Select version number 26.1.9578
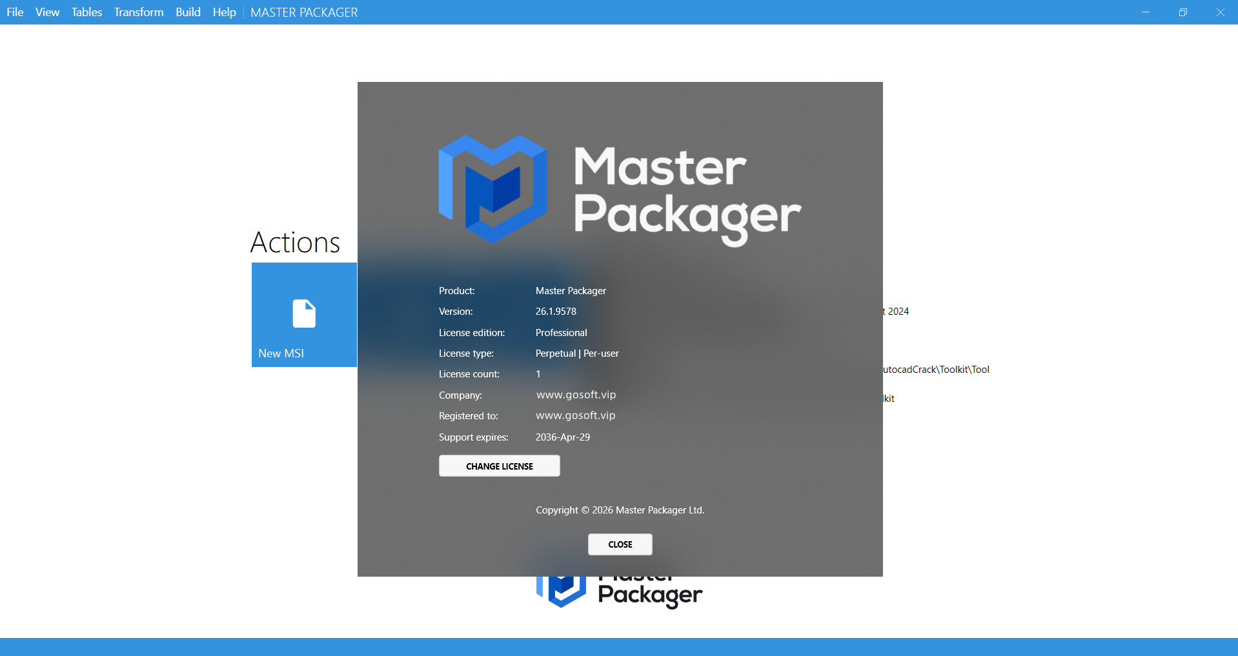This screenshot has width=1238, height=656. coord(556,312)
